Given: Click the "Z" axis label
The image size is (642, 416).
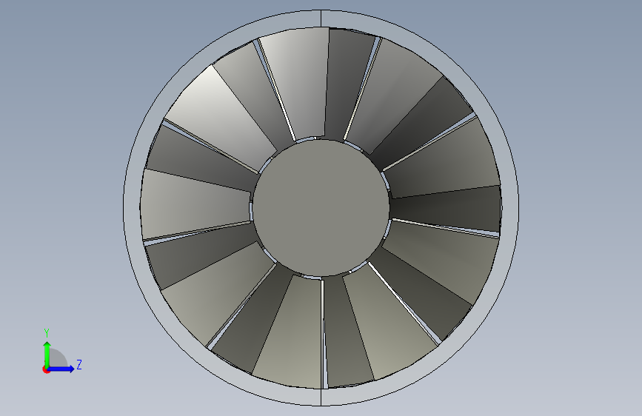Looking at the screenshot, I should point(79,364).
